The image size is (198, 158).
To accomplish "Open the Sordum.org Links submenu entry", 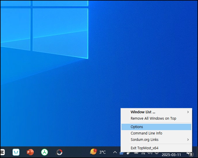I will (x=156, y=140).
